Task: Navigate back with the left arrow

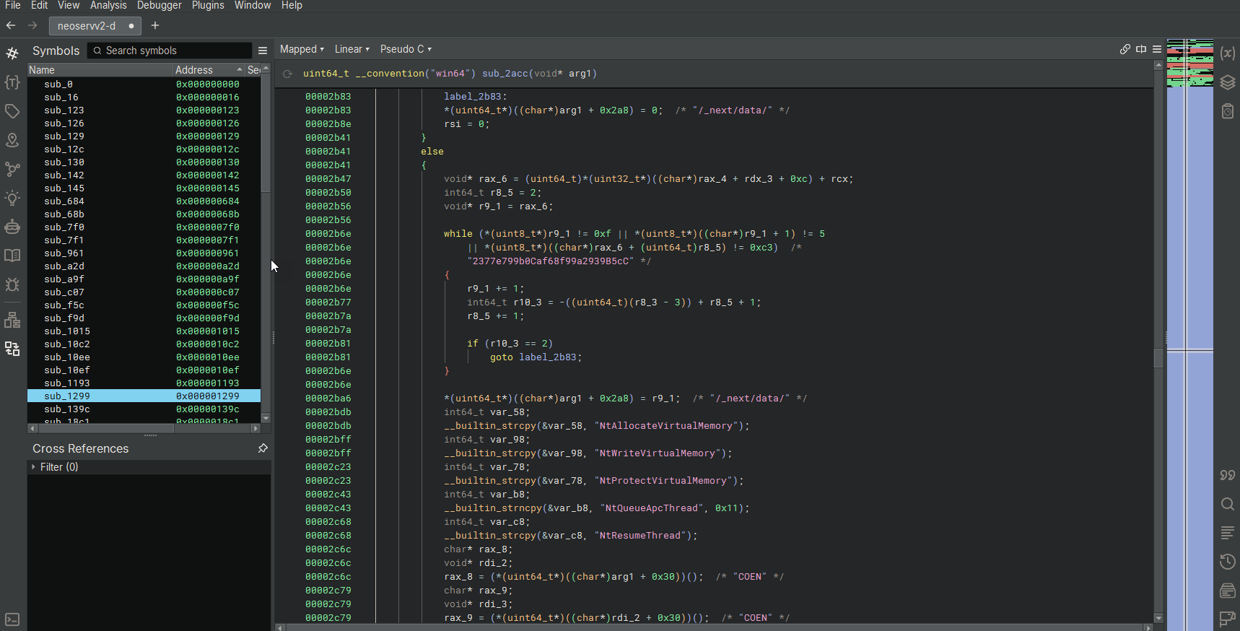Action: coord(11,25)
